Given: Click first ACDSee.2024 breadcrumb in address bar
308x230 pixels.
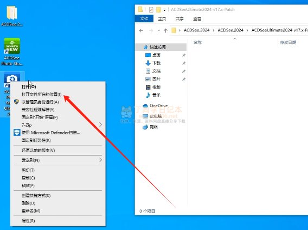Looking at the screenshot, I should [x=197, y=30].
